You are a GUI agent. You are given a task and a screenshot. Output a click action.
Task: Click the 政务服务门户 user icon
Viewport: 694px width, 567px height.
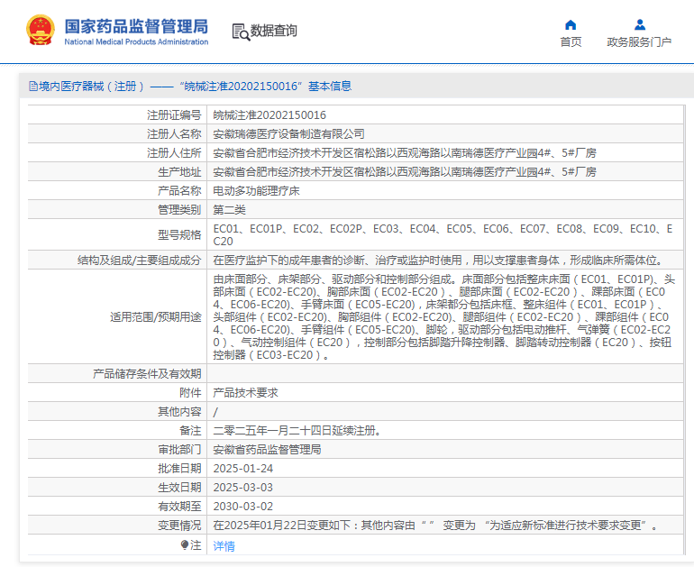640,24
